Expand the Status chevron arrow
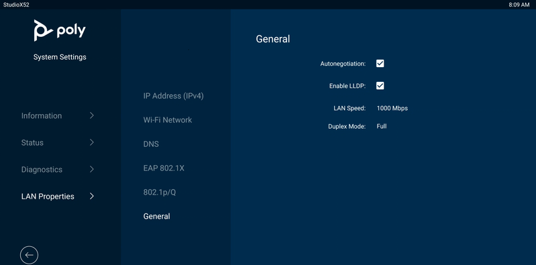The width and height of the screenshot is (536, 265). 92,142
